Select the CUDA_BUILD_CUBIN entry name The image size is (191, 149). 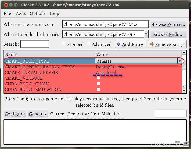[x=27, y=84]
